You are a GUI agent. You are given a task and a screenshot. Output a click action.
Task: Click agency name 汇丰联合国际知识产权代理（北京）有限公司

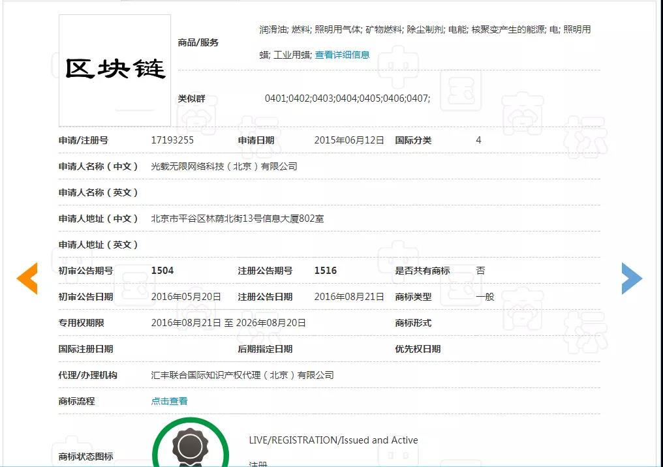pos(242,375)
